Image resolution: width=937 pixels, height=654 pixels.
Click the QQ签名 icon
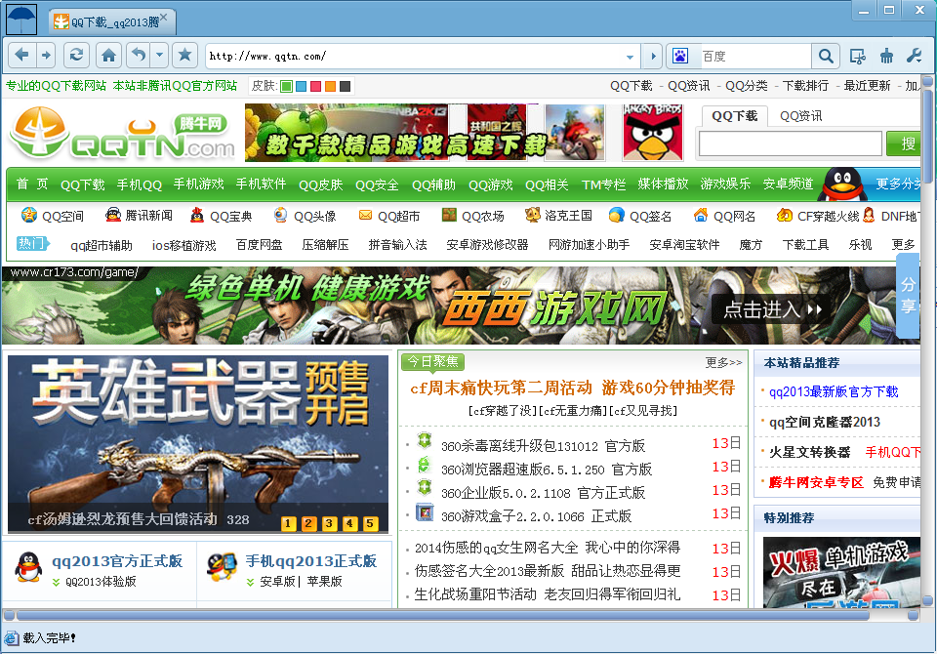click(616, 215)
